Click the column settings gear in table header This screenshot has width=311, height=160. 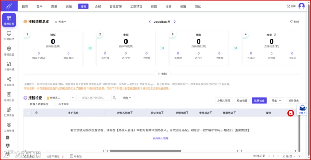pyautogui.click(x=36, y=113)
